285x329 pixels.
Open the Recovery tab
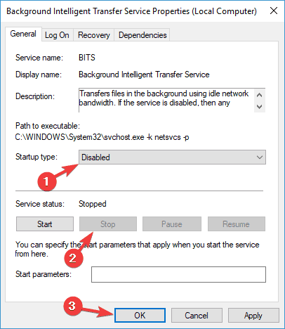[94, 35]
